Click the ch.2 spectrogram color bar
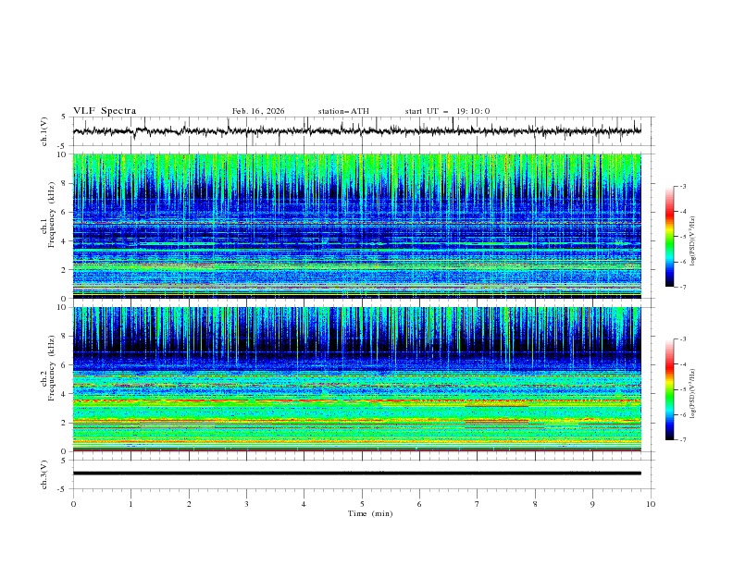The height and width of the screenshot is (566, 733). pyautogui.click(x=669, y=389)
